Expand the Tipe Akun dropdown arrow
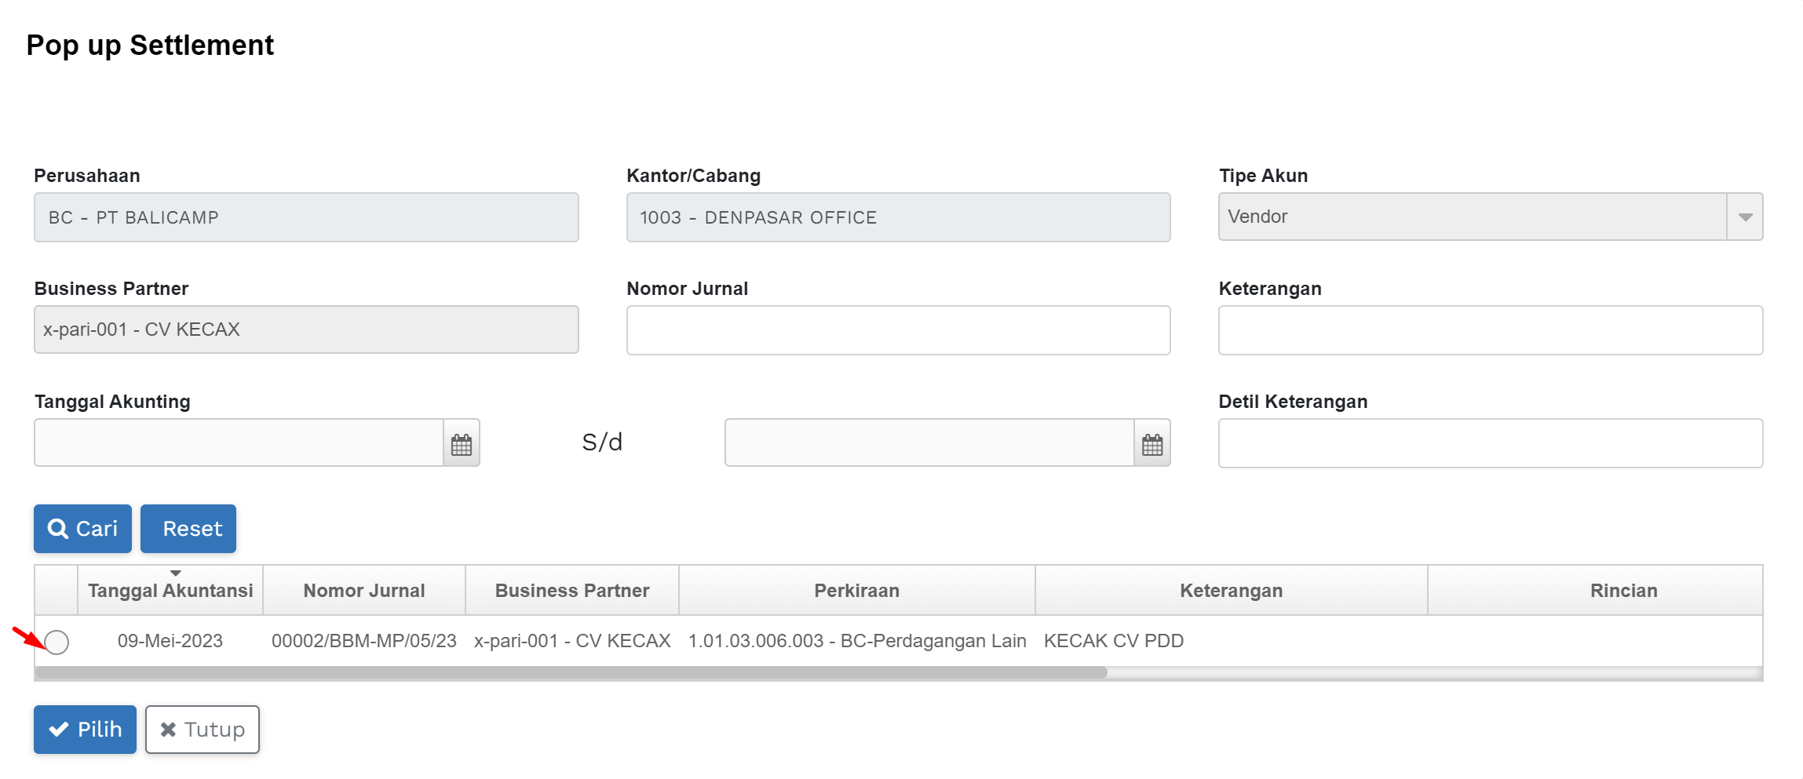 (x=1745, y=217)
